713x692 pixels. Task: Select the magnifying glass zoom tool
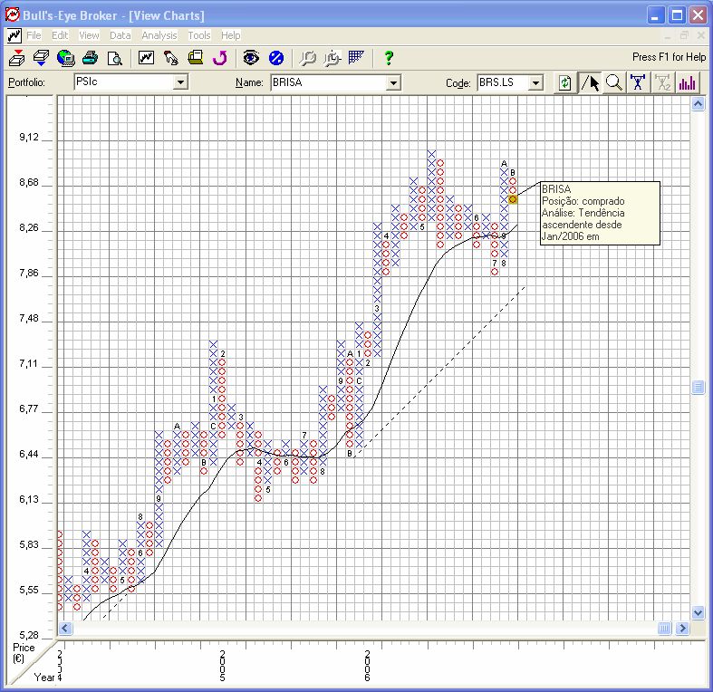[614, 82]
